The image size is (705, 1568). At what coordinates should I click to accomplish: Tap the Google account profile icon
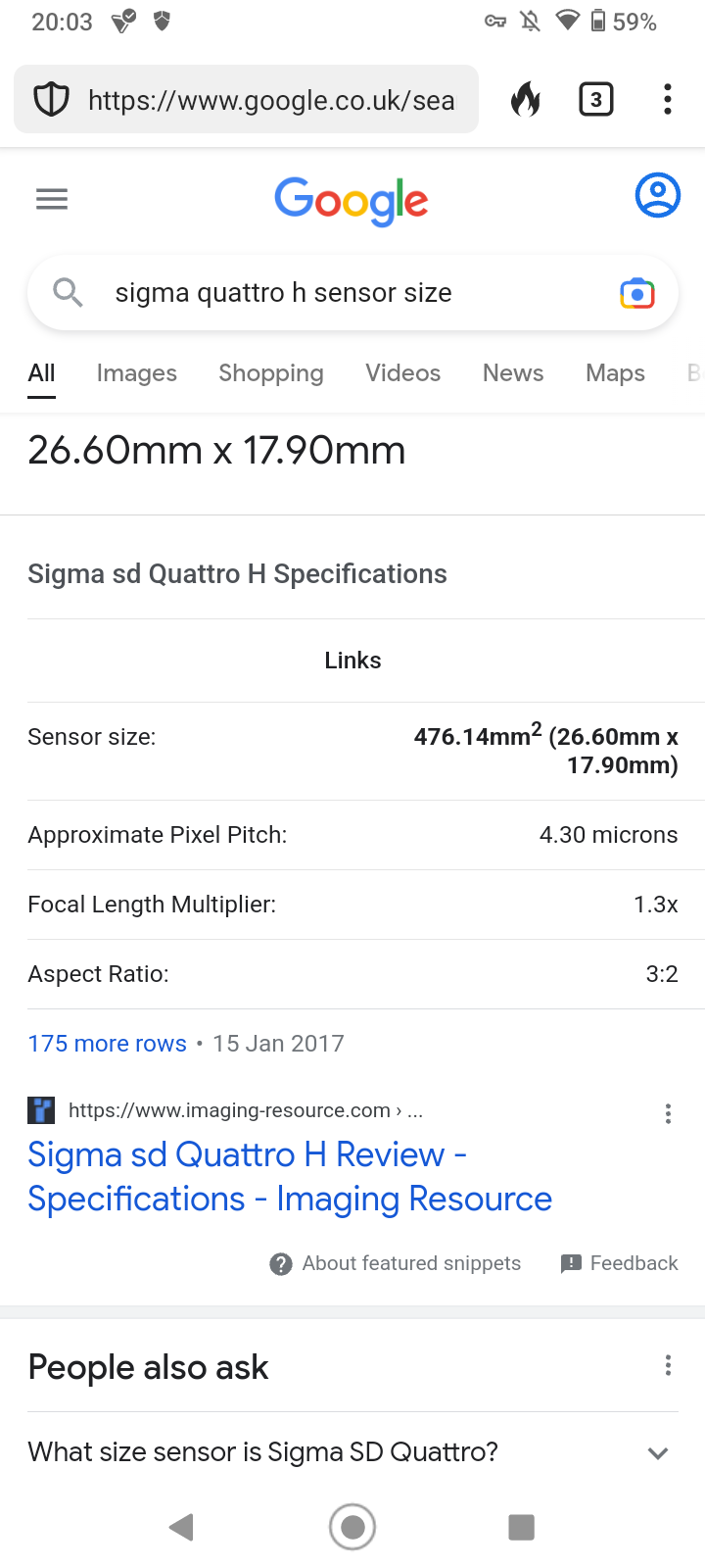click(657, 195)
